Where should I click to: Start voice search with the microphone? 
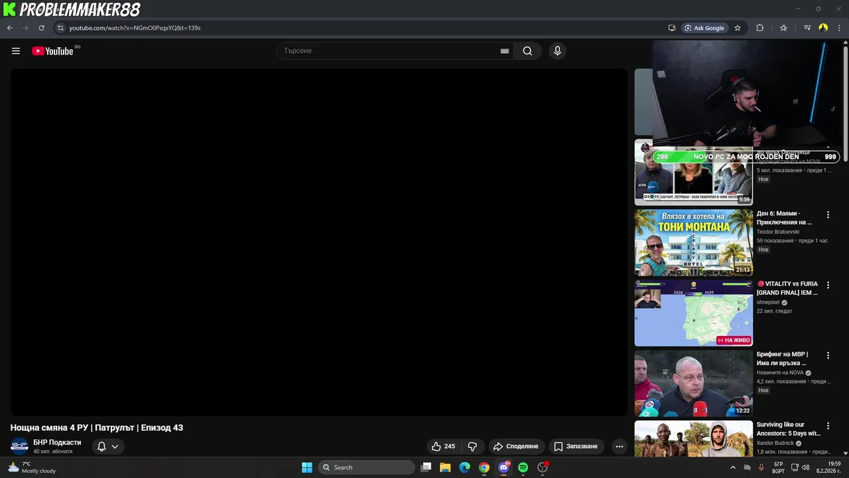click(x=557, y=51)
